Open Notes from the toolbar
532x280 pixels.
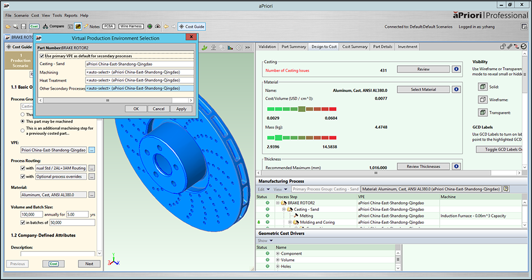92,26
